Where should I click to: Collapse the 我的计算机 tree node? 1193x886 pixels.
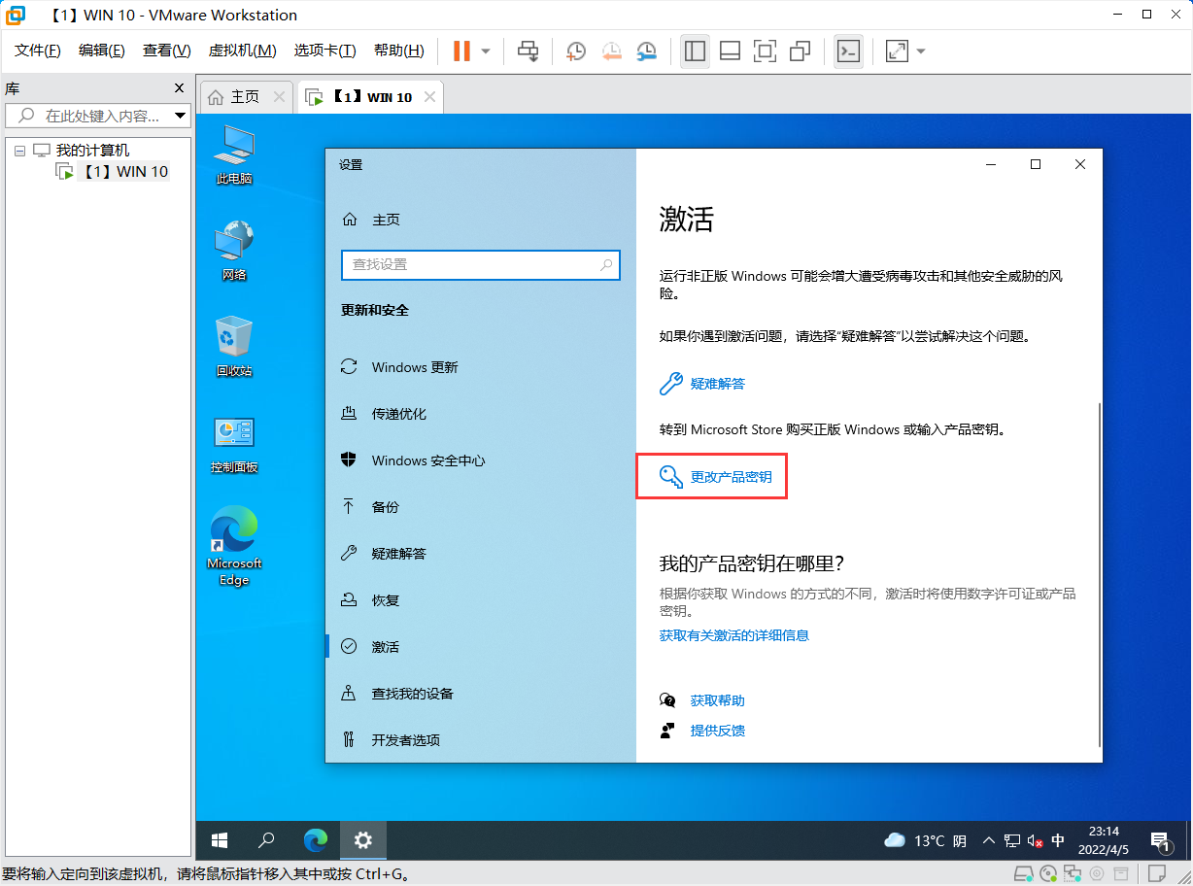pos(19,151)
